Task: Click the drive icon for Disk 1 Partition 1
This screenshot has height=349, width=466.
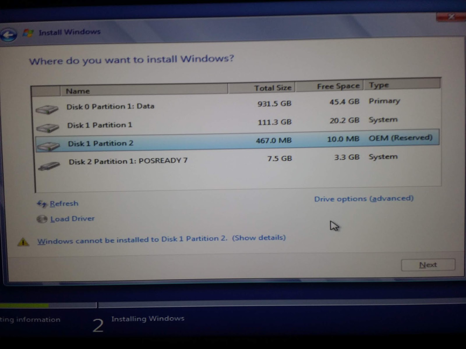Action: (47, 128)
